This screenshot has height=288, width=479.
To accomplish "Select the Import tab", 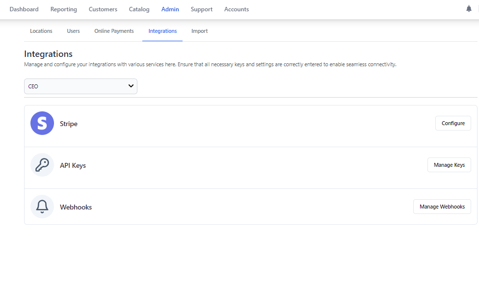I will (x=199, y=31).
